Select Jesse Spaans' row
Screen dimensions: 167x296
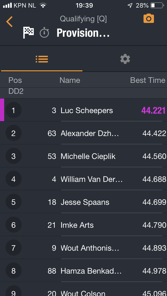(x=85, y=202)
